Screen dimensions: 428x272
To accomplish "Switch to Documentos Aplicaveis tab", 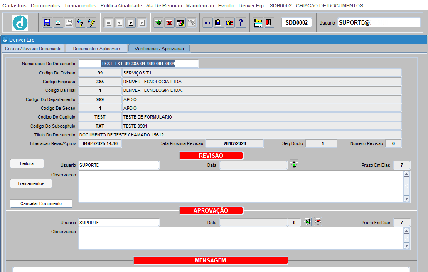I will point(96,49).
